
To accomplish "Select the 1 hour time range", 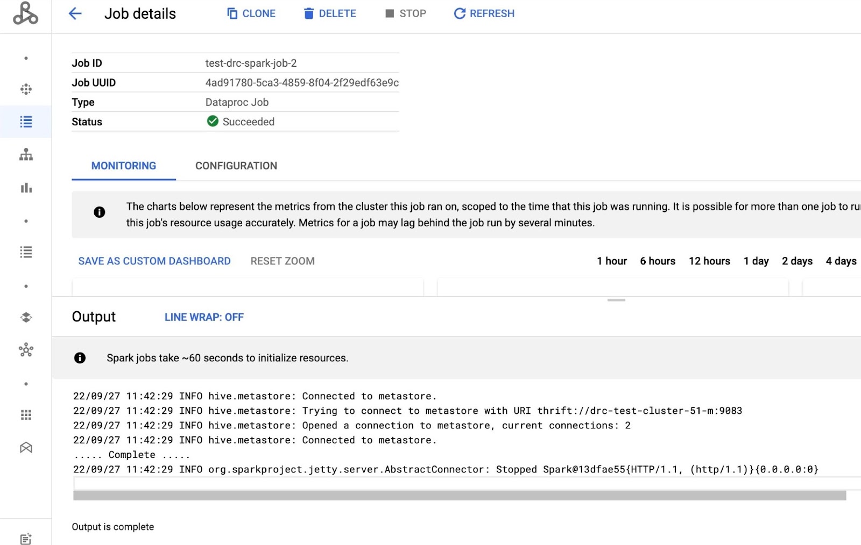I will 611,261.
